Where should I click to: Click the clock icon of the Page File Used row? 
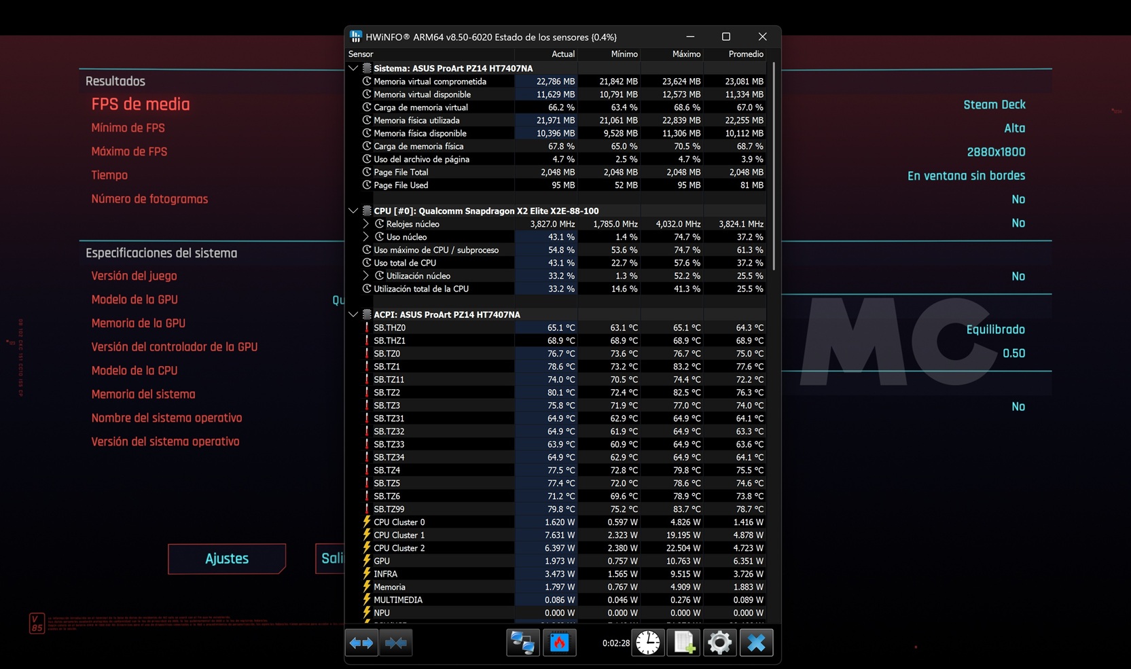click(367, 185)
